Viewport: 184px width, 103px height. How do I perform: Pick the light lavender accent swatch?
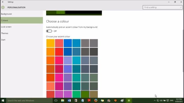[x=68, y=60]
